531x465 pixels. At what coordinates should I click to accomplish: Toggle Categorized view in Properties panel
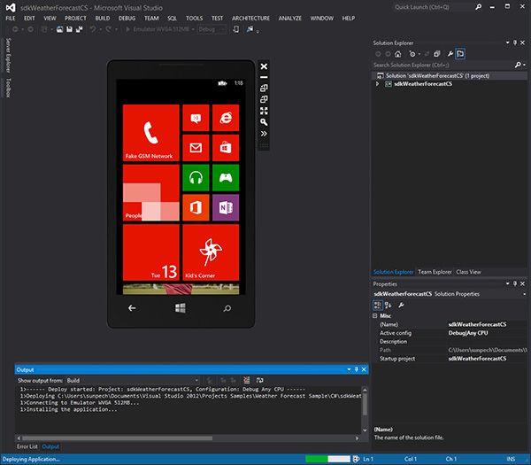coord(378,305)
